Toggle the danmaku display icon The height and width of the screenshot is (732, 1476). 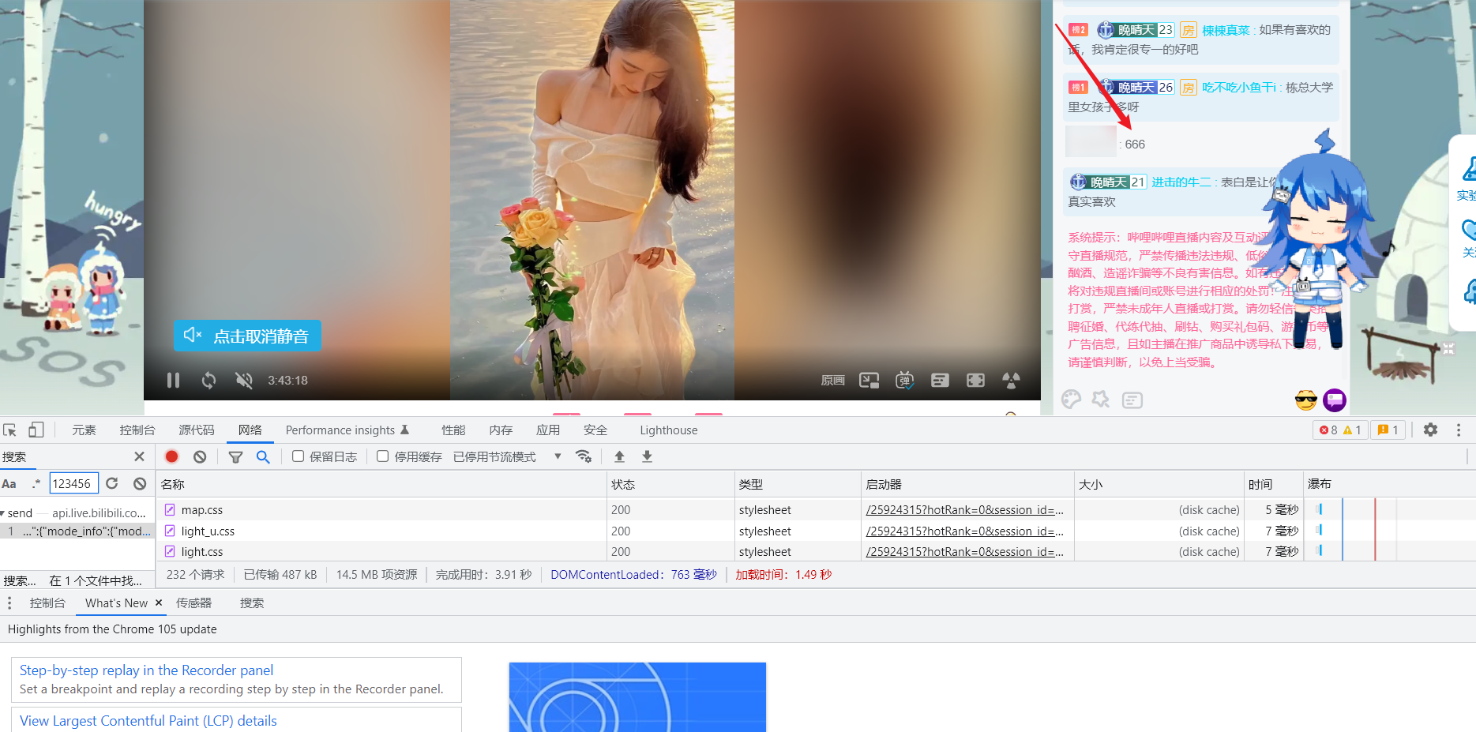pyautogui.click(x=904, y=381)
